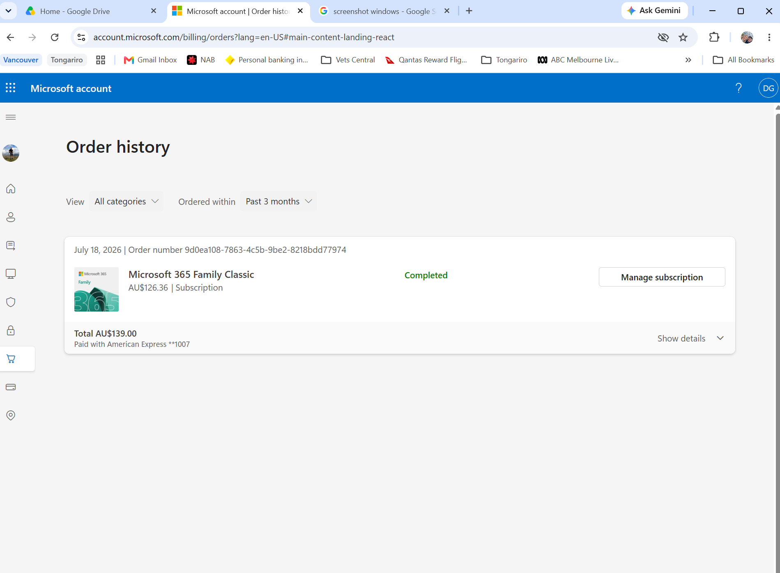This screenshot has height=573, width=780.
Task: Go back with browser back arrow
Action: [x=11, y=37]
